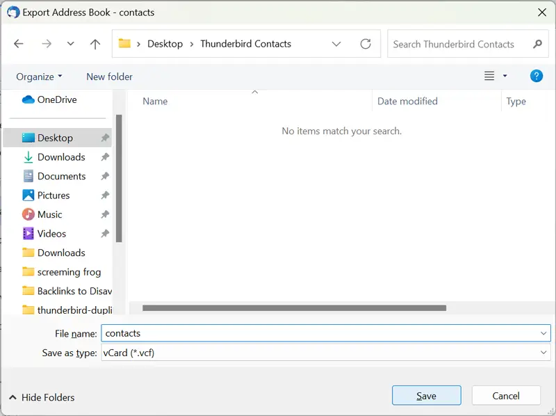Screen dimensions: 556x416
Task: Click the Back navigation arrow
Action: (19, 44)
